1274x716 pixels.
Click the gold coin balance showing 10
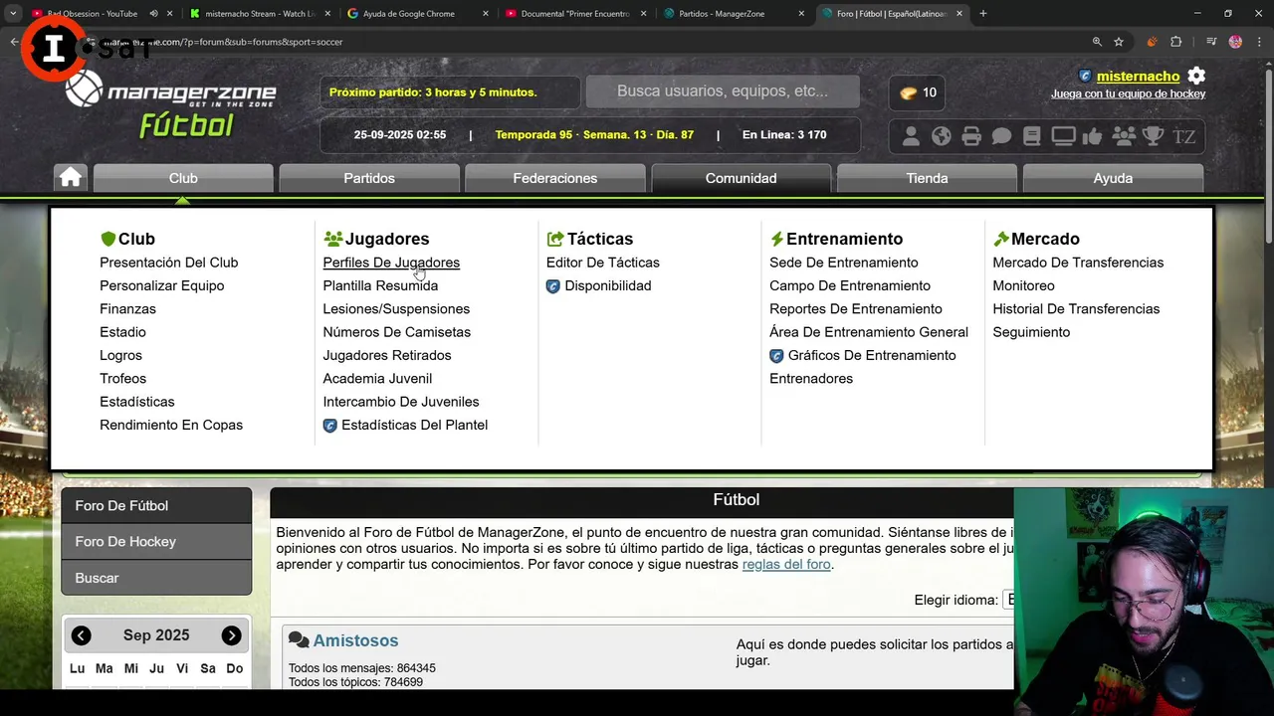click(918, 92)
